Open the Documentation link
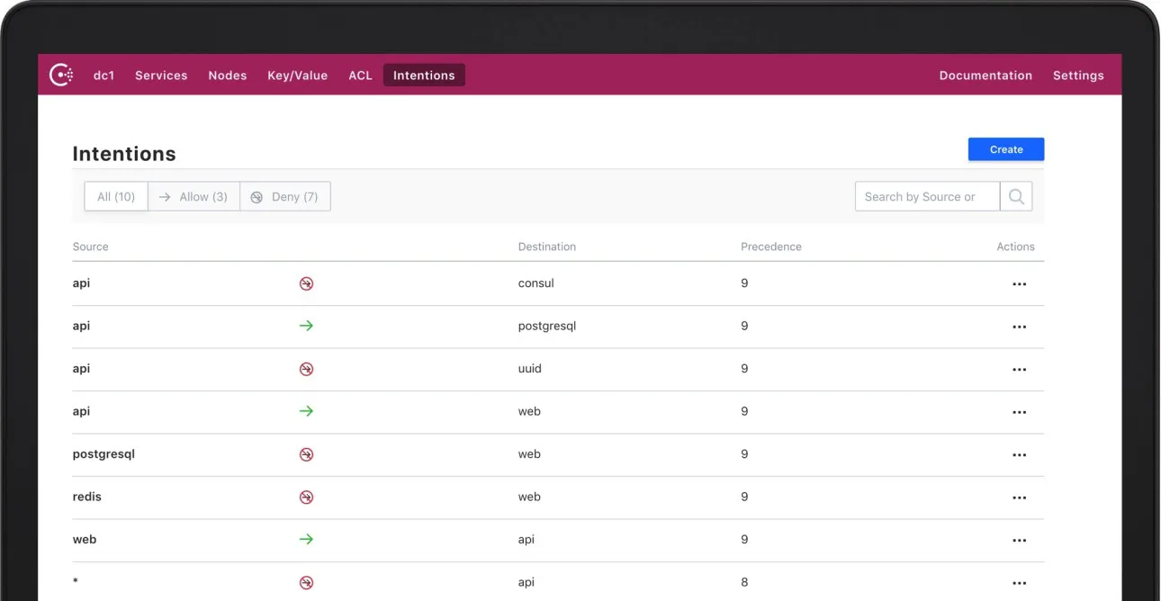This screenshot has width=1161, height=601. [x=985, y=76]
